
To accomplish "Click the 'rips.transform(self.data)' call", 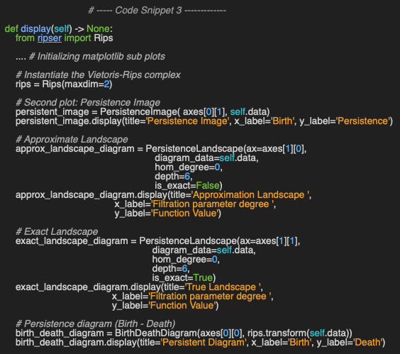I will point(298,333).
